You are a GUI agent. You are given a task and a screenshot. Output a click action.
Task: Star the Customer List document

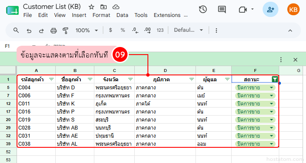point(91,7)
